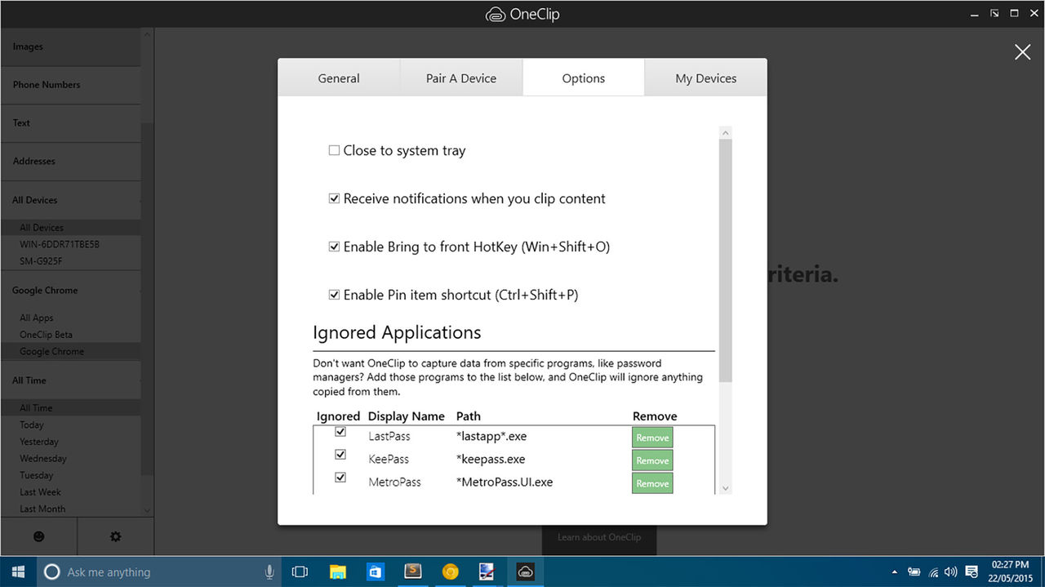This screenshot has width=1045, height=587.
Task: Activate the Cortana microphone icon
Action: click(269, 572)
